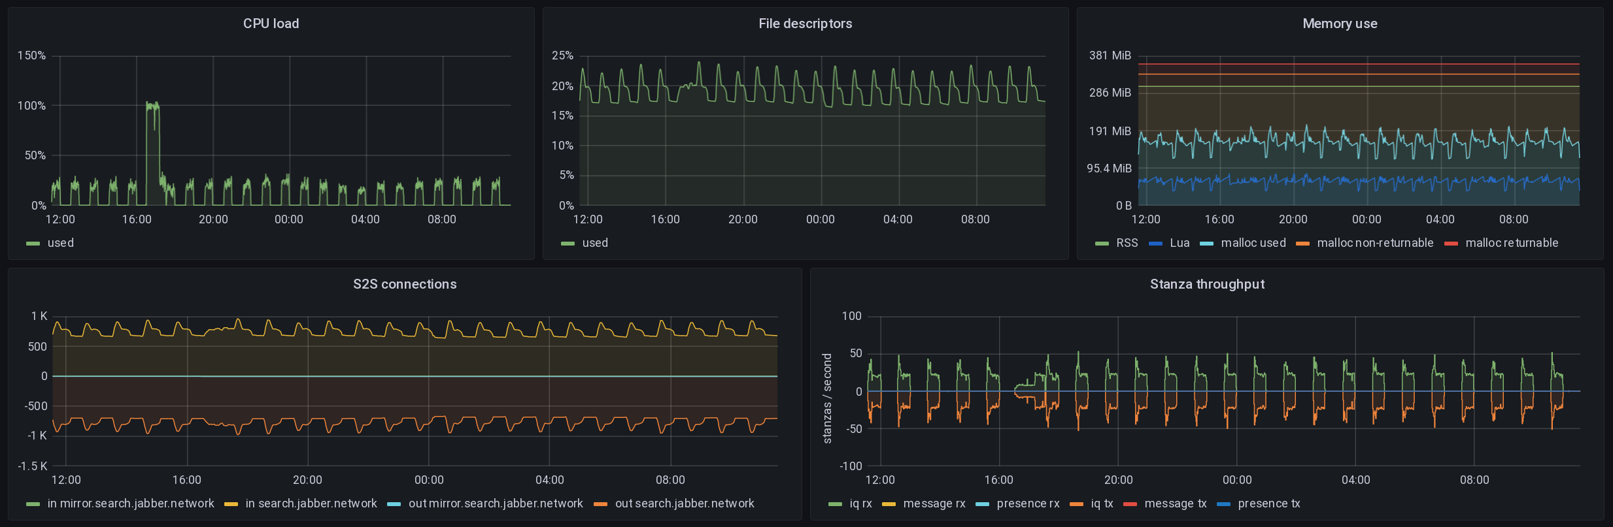
Task: Toggle 'used' series in CPU load legend
Action: [x=61, y=243]
